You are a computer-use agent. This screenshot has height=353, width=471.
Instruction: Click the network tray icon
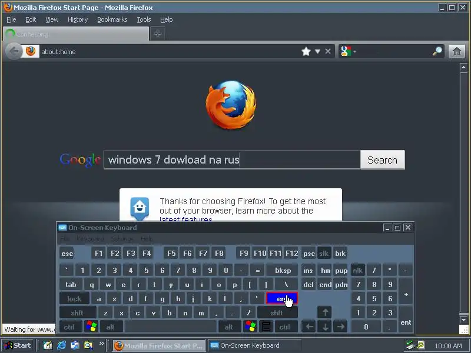click(x=410, y=345)
